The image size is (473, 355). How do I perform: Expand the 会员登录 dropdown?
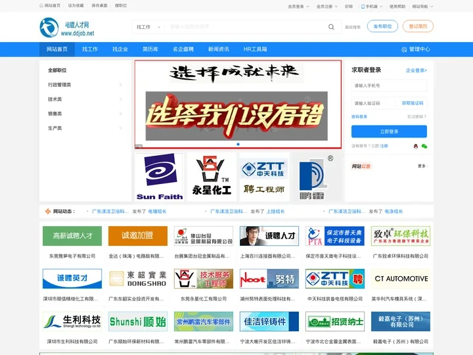298,7
